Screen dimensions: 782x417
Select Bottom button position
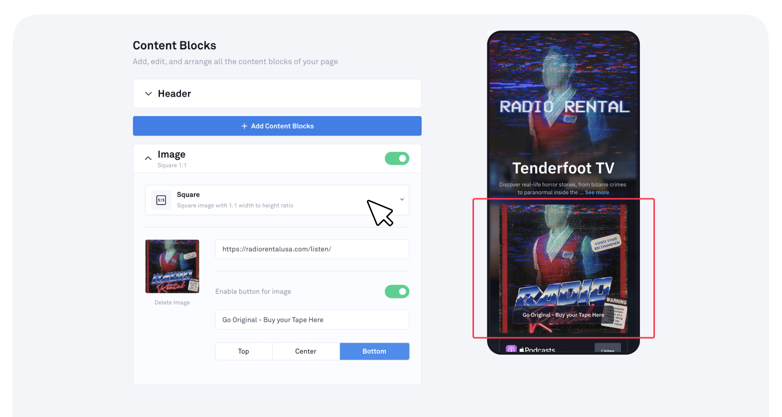(x=374, y=351)
